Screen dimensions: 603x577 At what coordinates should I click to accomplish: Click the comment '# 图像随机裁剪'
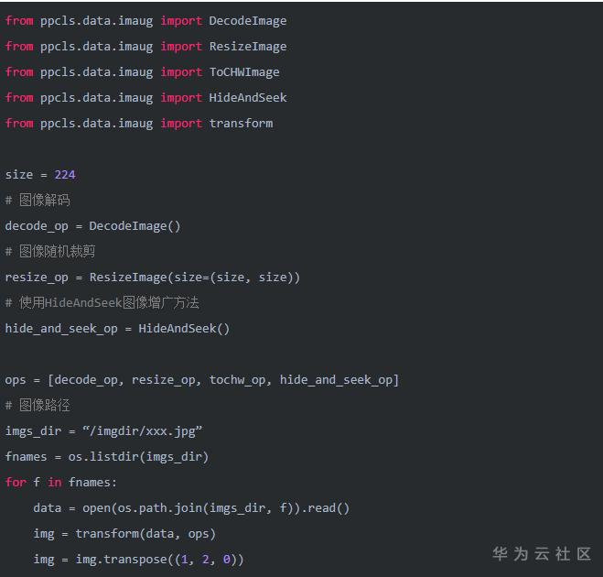pyautogui.click(x=50, y=251)
